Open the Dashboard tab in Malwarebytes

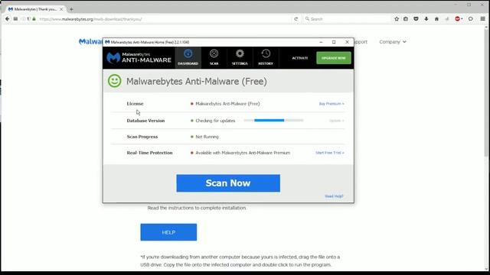(x=188, y=58)
